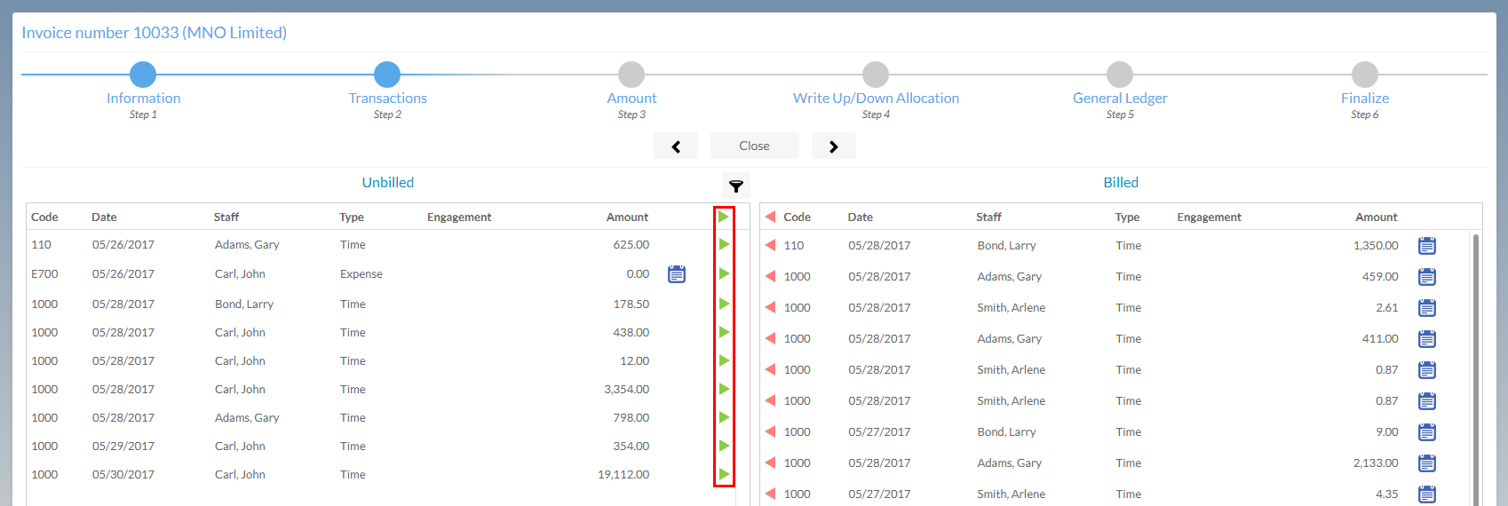Go to the Information step circle

[x=143, y=75]
